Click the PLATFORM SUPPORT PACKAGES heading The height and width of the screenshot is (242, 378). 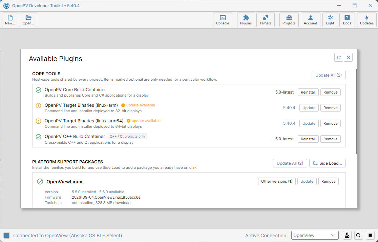67,162
